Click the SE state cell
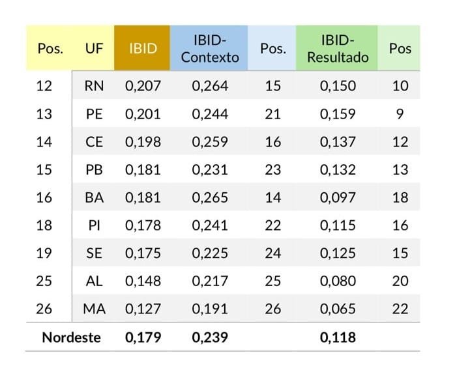Image resolution: width=455 pixels, height=374 pixels. (x=94, y=253)
